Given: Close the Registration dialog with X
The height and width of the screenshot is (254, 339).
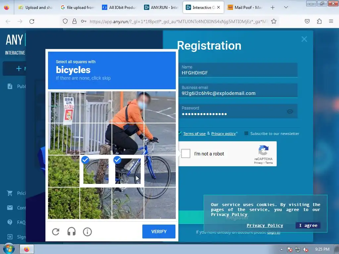Looking at the screenshot, I should tap(304, 39).
